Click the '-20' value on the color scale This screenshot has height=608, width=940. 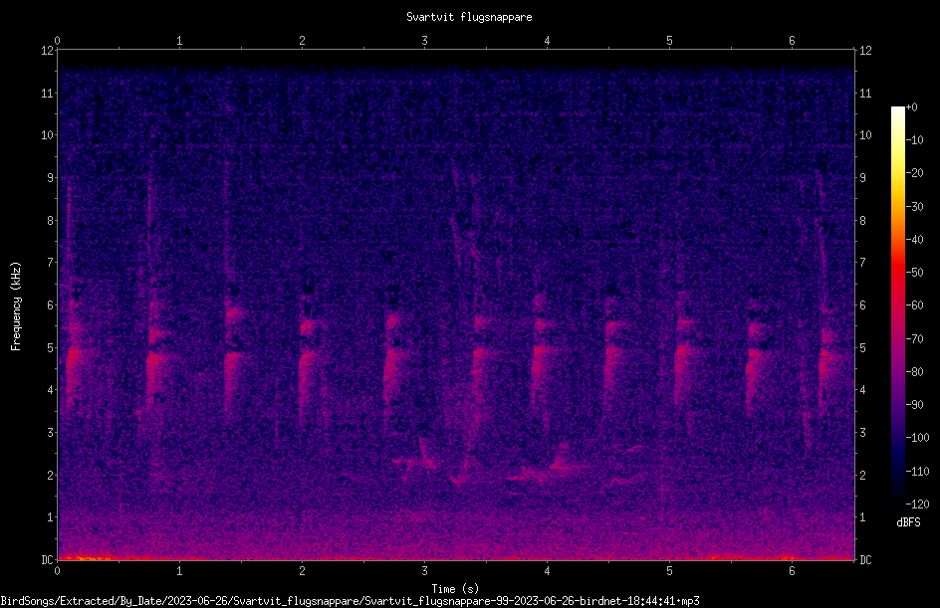click(915, 173)
